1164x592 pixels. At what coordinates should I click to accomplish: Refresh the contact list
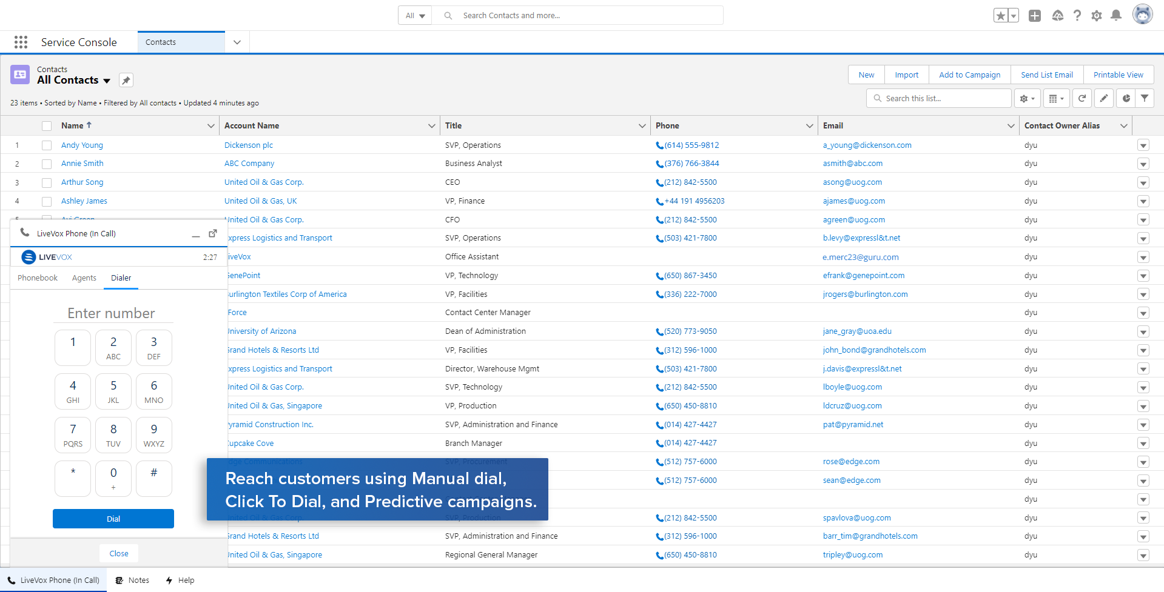tap(1082, 98)
